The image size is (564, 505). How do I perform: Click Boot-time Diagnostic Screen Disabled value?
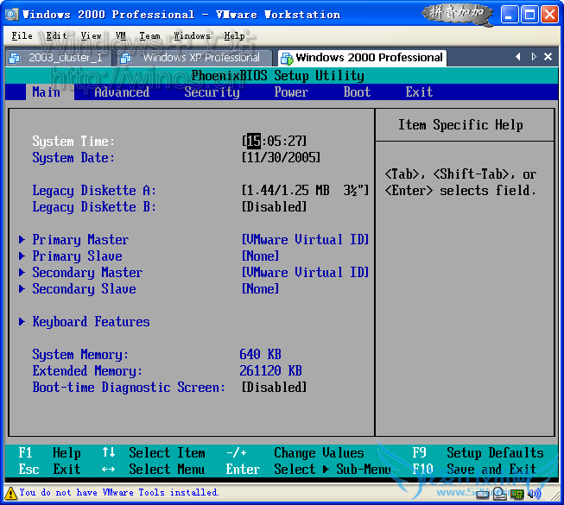(x=274, y=388)
